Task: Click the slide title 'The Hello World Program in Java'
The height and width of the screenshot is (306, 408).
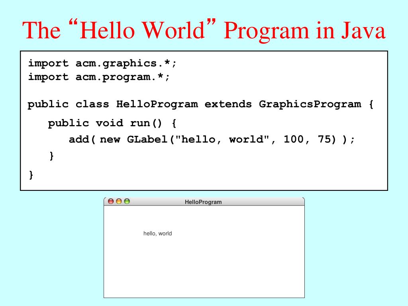Action: tap(204, 30)
